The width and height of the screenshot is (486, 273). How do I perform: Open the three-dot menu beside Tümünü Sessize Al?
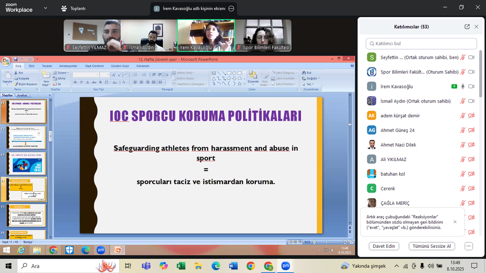468,246
